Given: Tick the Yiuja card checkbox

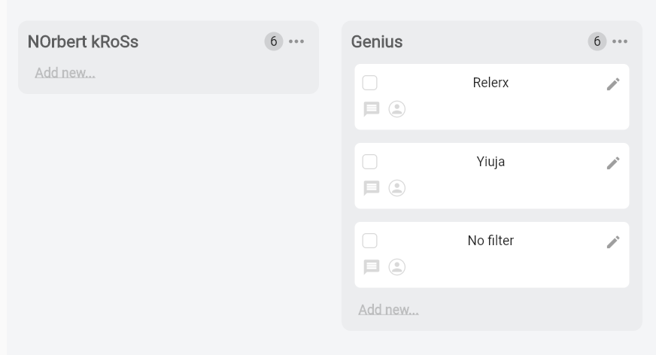Looking at the screenshot, I should [369, 162].
